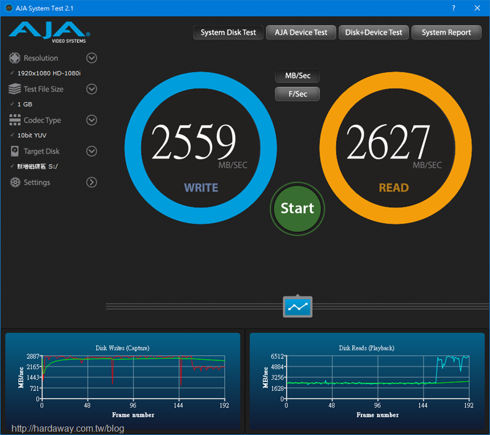Toggle the graph view chart icon
Screen dimensions: 490x435
297,307
